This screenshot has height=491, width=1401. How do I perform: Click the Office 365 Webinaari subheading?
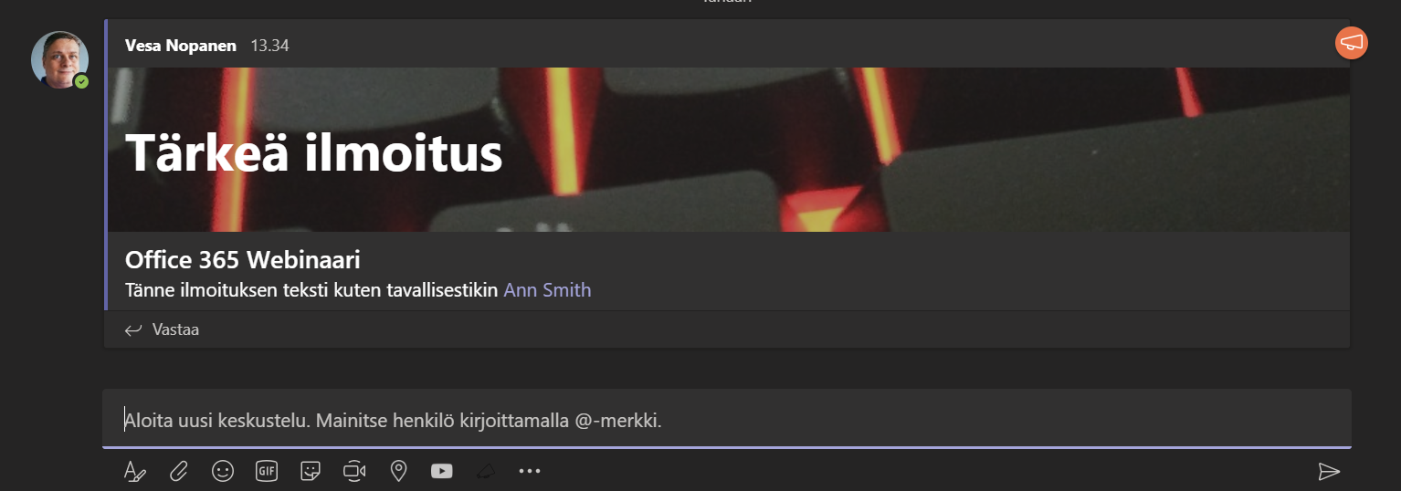point(243,260)
